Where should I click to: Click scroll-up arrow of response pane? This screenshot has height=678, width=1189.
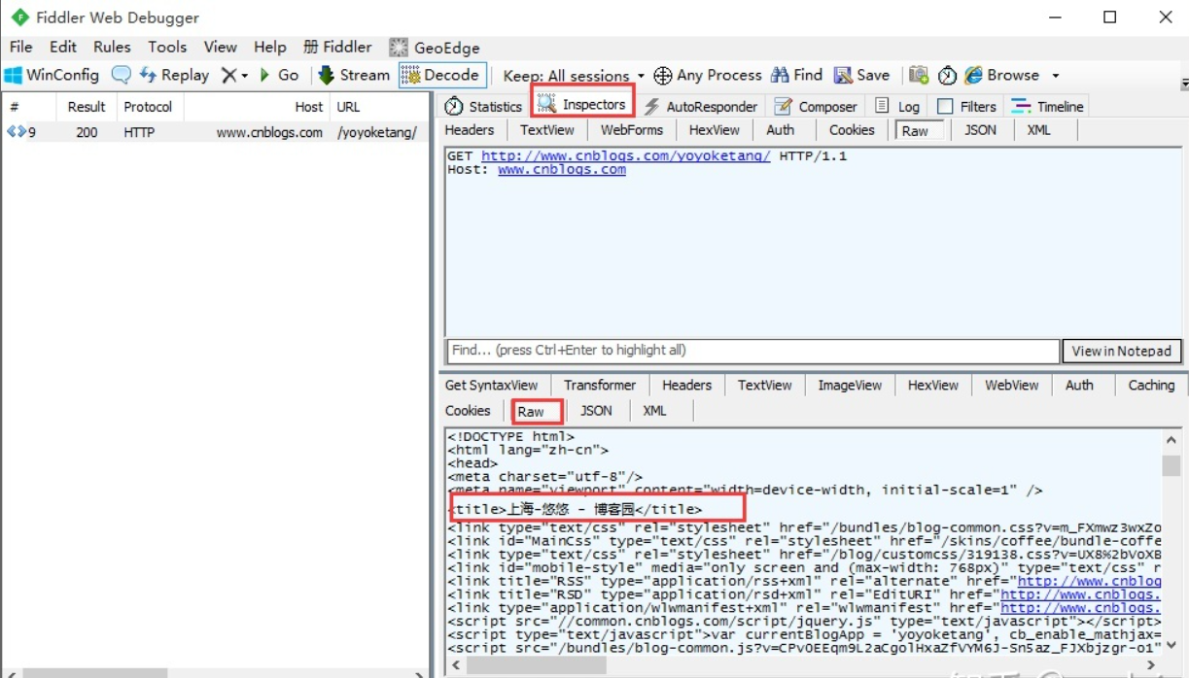coord(1172,439)
